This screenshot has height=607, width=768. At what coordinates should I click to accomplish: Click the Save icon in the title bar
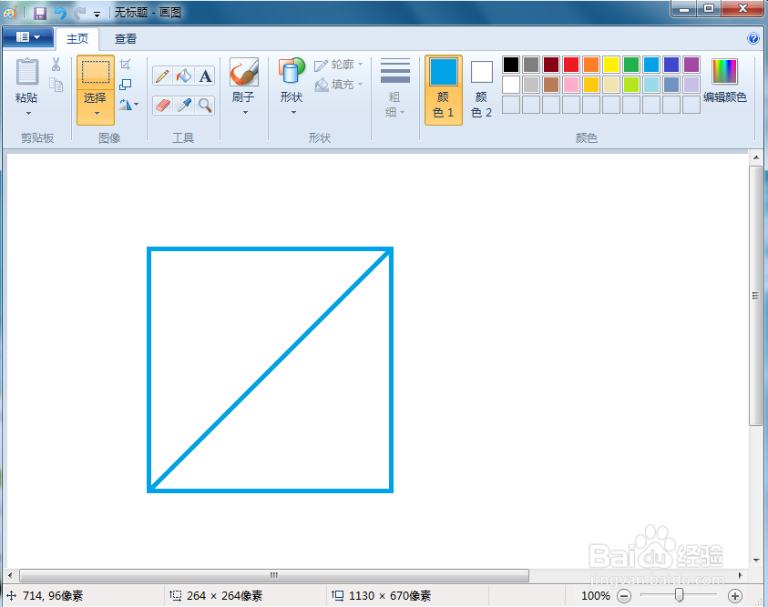pyautogui.click(x=40, y=14)
